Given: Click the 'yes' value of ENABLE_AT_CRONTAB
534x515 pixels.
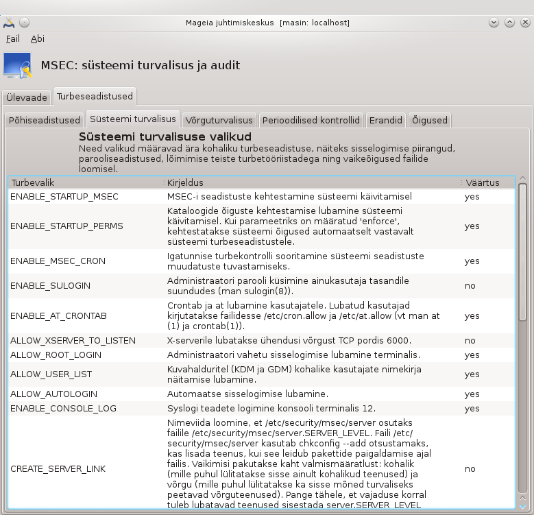Looking at the screenshot, I should 472,316.
